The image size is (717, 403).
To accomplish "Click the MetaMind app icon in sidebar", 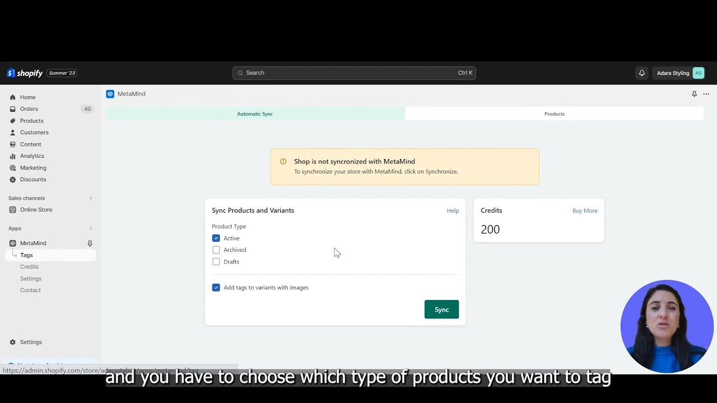I will [x=13, y=243].
